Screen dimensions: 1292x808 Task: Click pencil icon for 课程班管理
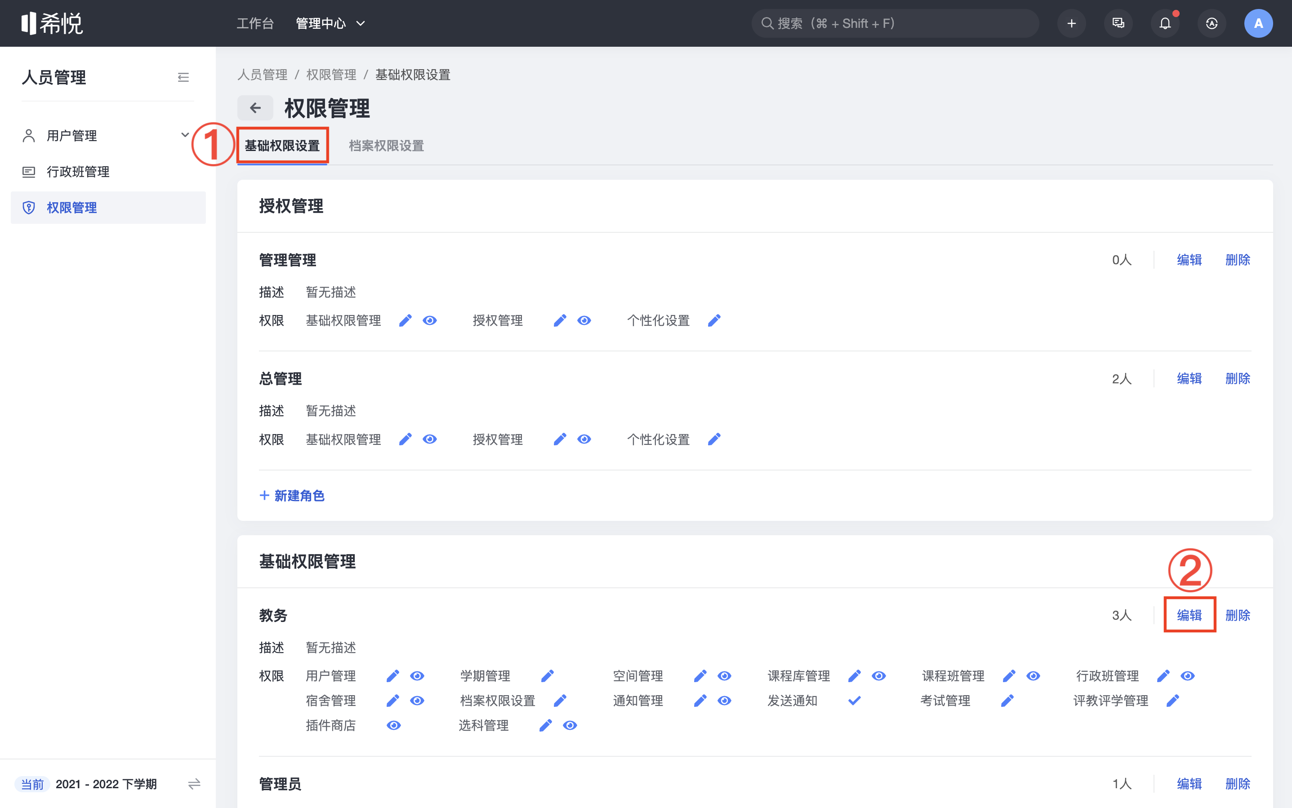[1009, 675]
